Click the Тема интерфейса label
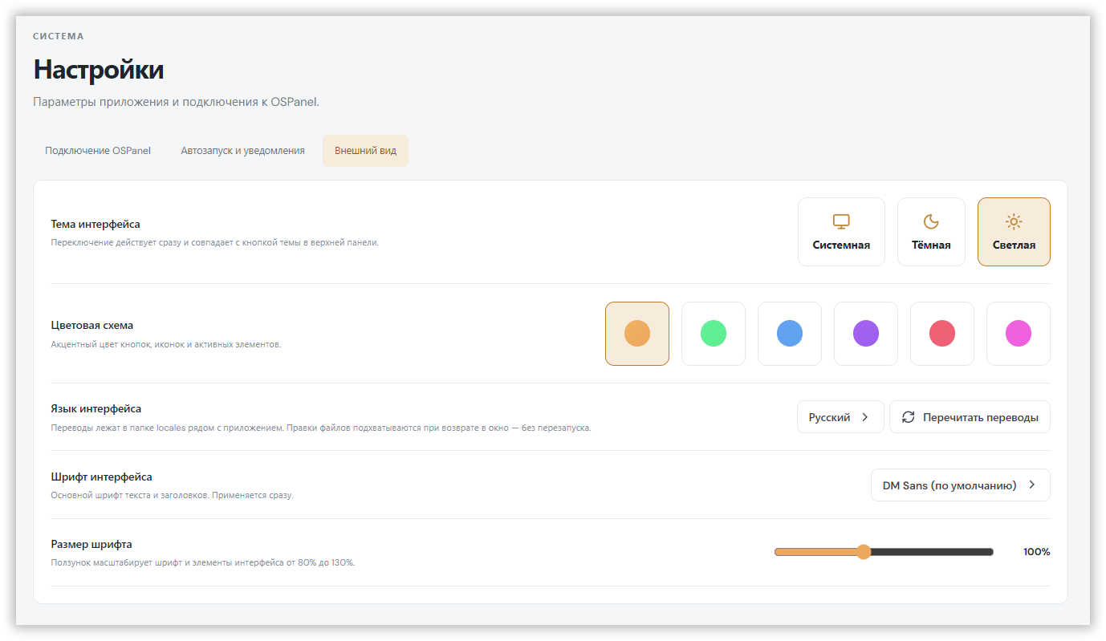This screenshot has width=1106, height=641. pyautogui.click(x=96, y=225)
